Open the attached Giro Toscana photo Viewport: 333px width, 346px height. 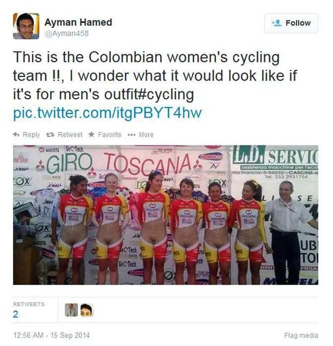[166, 215]
